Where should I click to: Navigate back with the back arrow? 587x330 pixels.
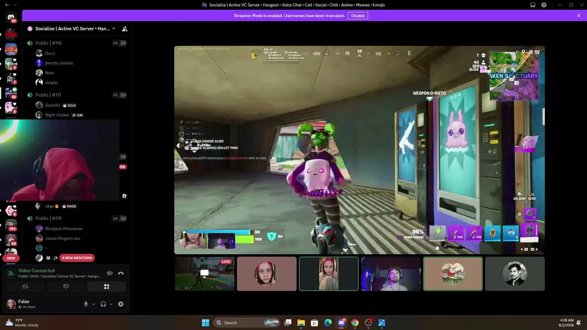7,5
